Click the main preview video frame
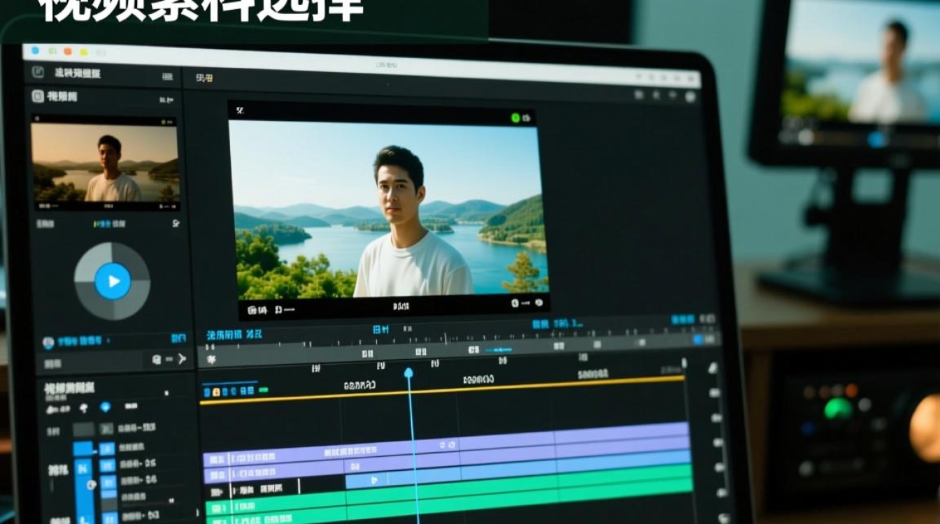940x524 pixels. click(388, 210)
